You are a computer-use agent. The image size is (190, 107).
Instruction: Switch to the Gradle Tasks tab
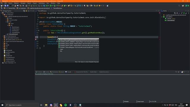pos(93,72)
